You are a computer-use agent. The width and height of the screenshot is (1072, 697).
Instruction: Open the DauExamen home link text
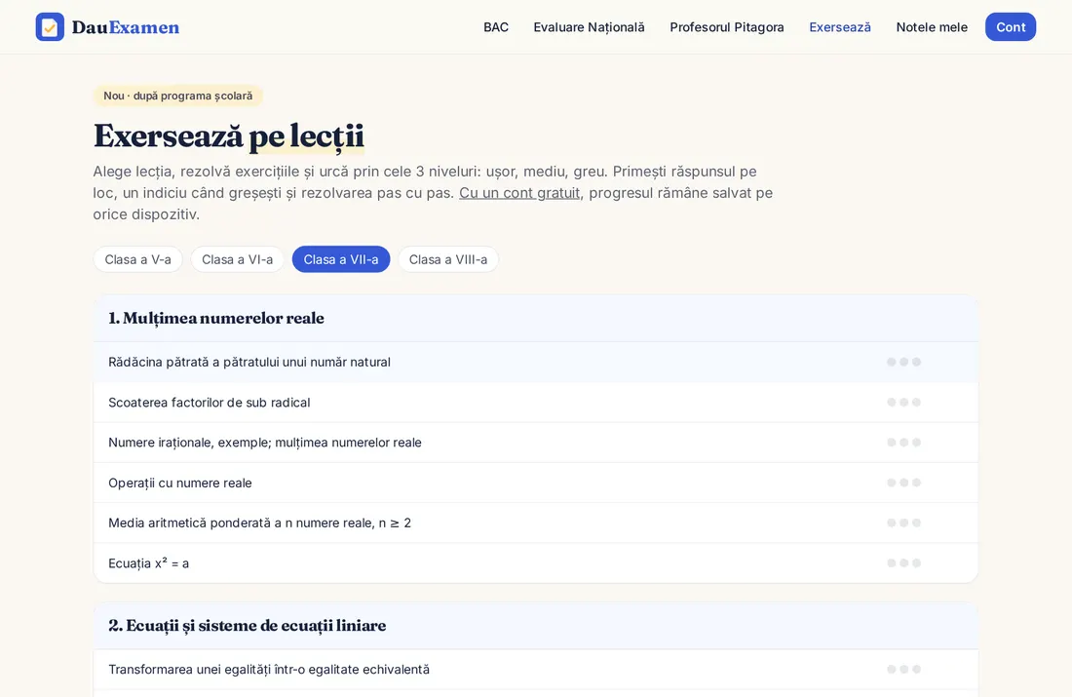pyautogui.click(x=126, y=27)
